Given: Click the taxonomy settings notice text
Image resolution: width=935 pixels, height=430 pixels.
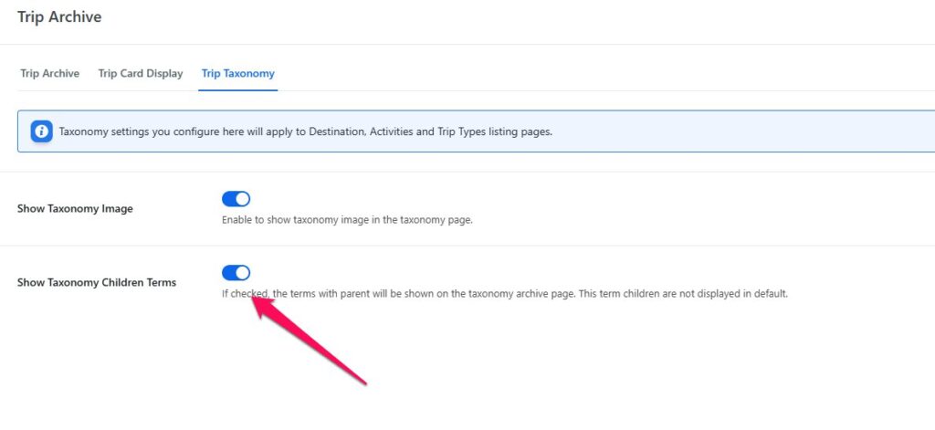Looking at the screenshot, I should pyautogui.click(x=305, y=131).
